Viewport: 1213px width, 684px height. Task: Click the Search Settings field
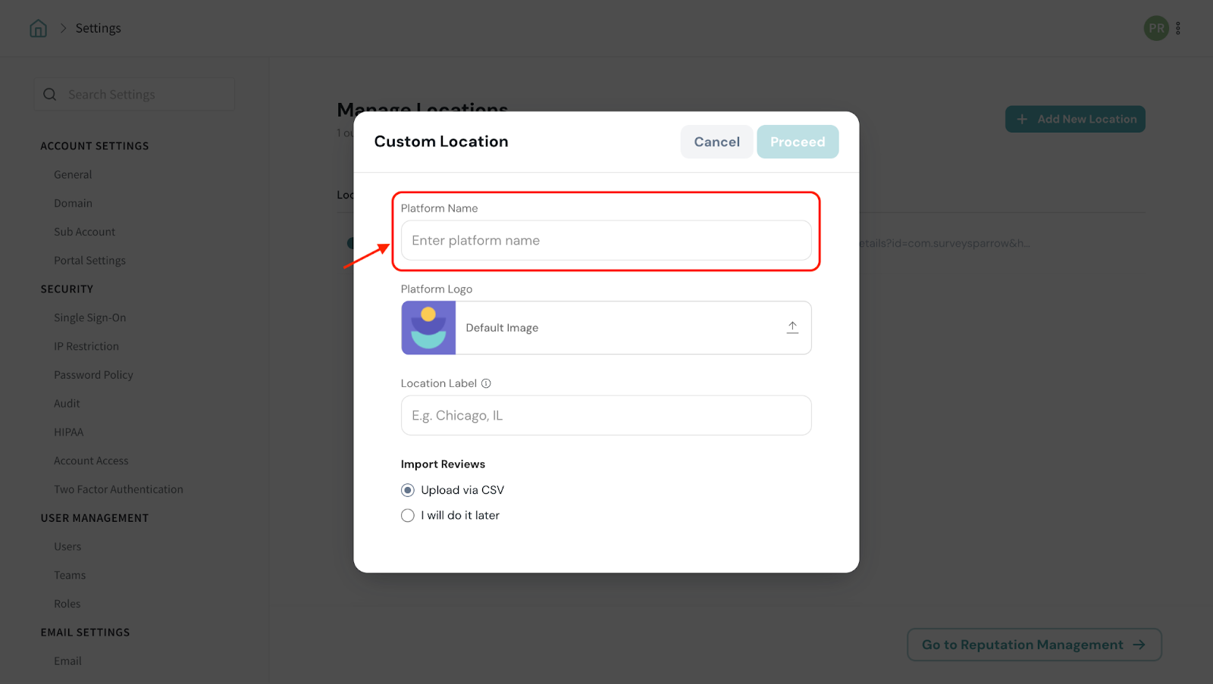pyautogui.click(x=144, y=95)
